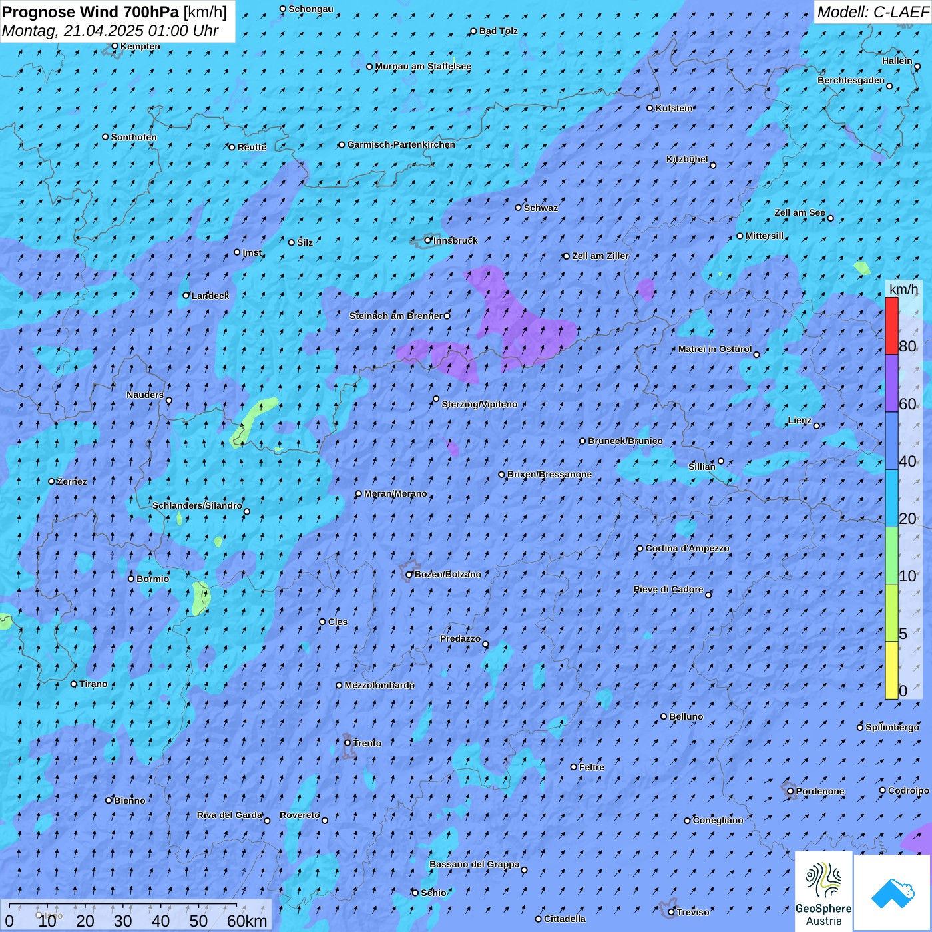Select the purple 60–80 km/h legend color
This screenshot has height=932, width=932.
click(891, 383)
